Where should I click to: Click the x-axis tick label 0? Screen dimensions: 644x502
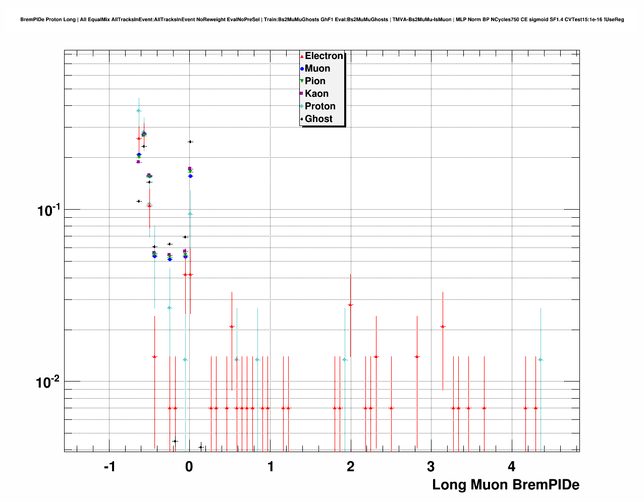pyautogui.click(x=189, y=467)
